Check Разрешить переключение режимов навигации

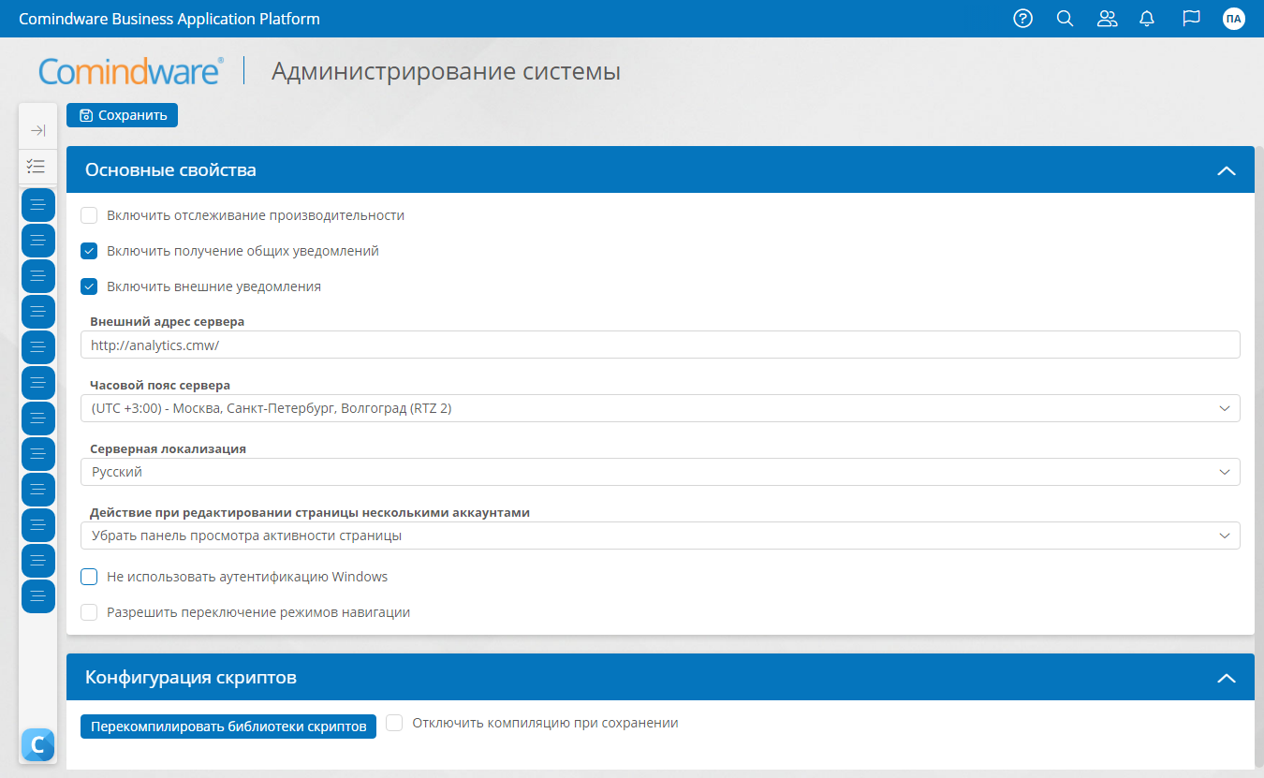pyautogui.click(x=89, y=612)
